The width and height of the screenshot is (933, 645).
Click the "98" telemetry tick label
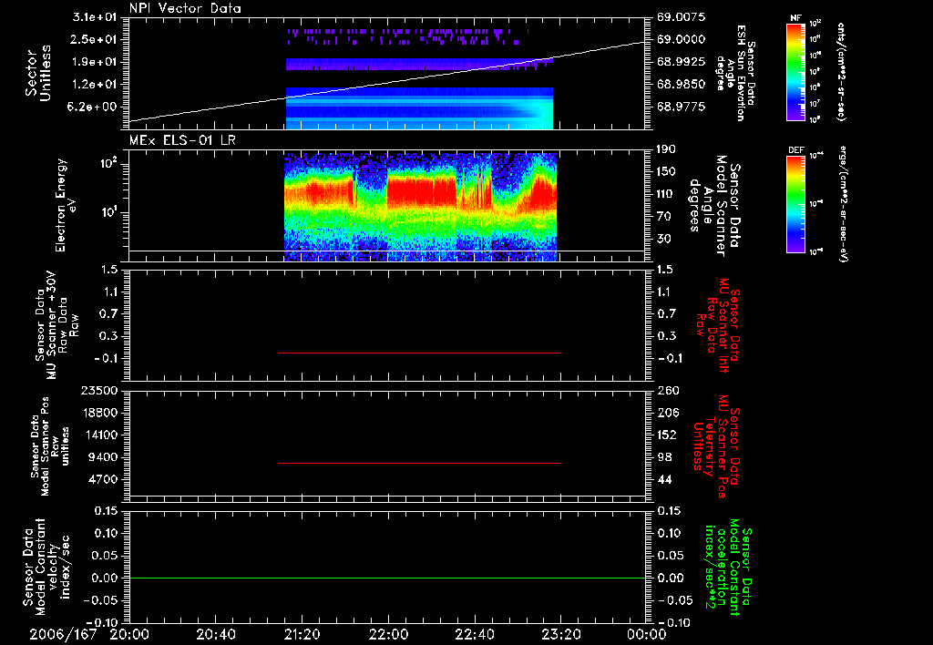pos(663,457)
